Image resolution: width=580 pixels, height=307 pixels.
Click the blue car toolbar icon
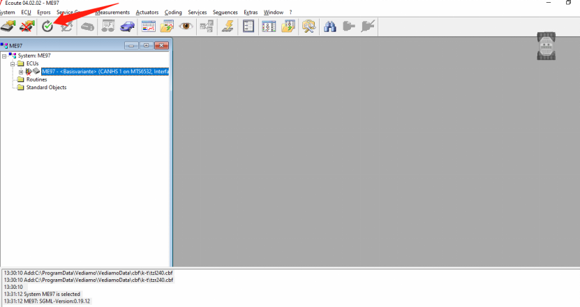click(x=127, y=26)
